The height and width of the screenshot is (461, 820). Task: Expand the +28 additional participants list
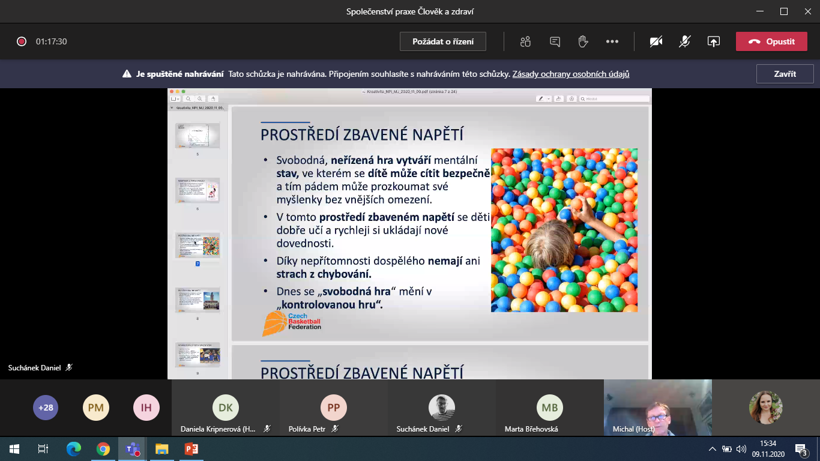coord(46,408)
